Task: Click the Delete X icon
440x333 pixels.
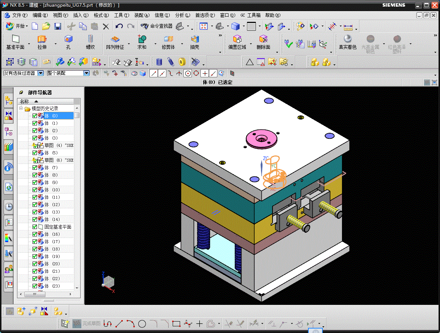Action: tap(106, 27)
